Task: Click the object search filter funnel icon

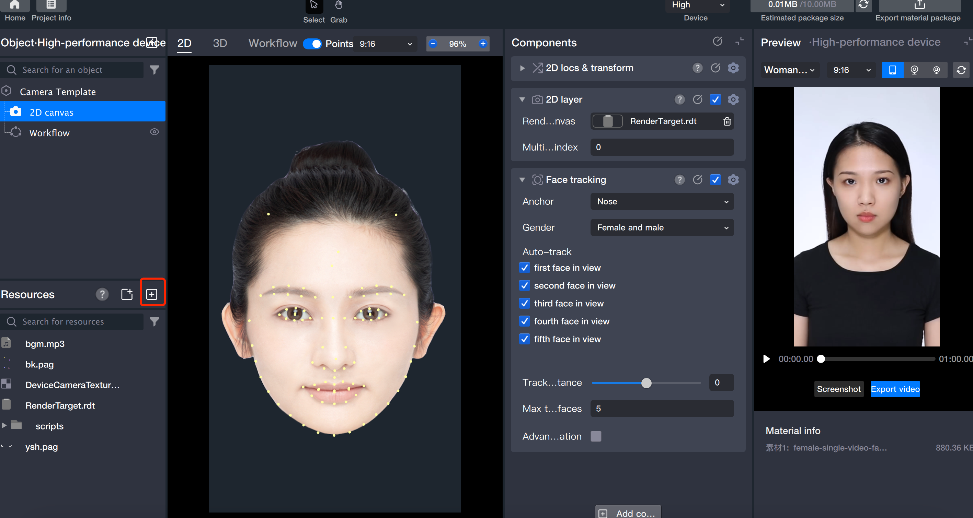Action: [154, 70]
